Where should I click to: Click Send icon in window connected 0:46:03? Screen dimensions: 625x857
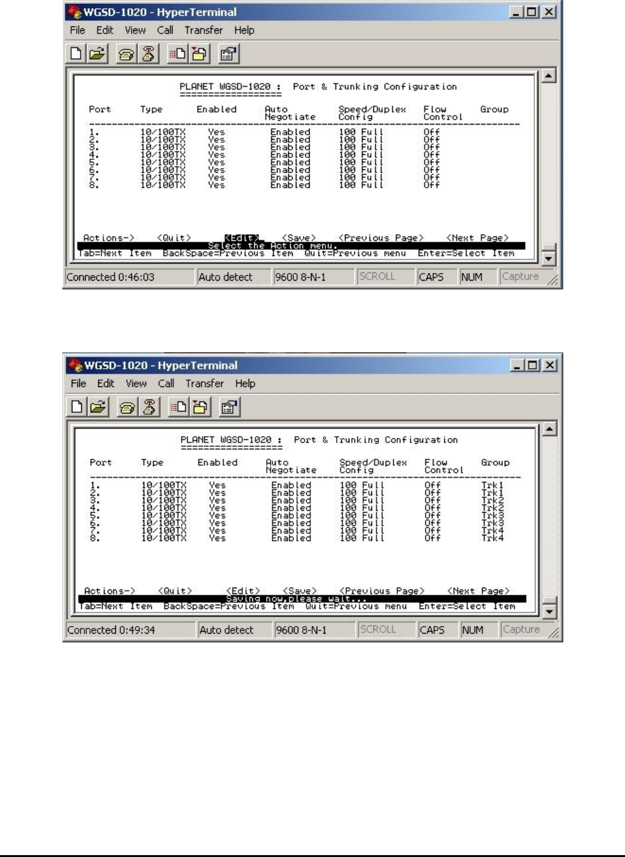pyautogui.click(x=177, y=54)
